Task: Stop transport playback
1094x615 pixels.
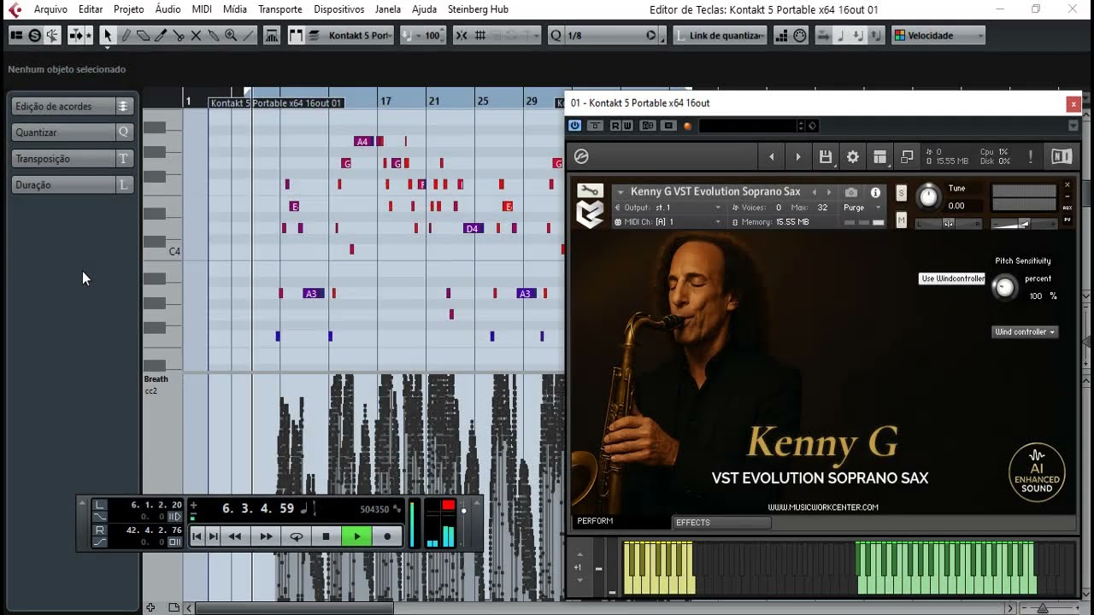Action: [x=326, y=536]
